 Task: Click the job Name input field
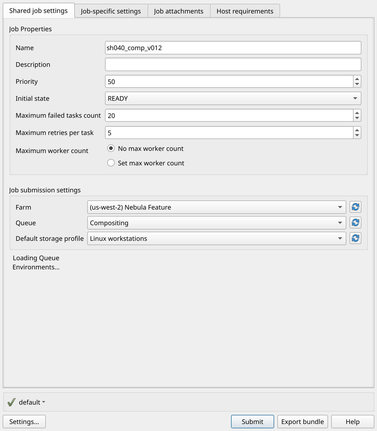point(233,48)
